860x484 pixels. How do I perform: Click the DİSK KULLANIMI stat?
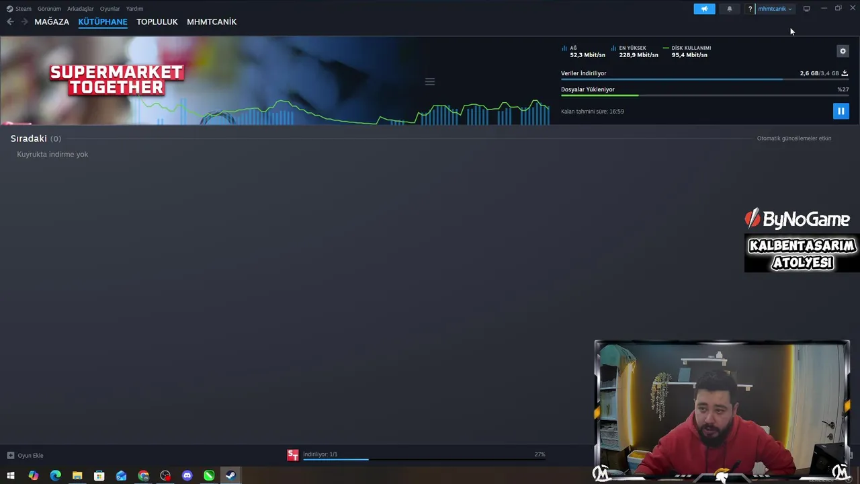(687, 51)
